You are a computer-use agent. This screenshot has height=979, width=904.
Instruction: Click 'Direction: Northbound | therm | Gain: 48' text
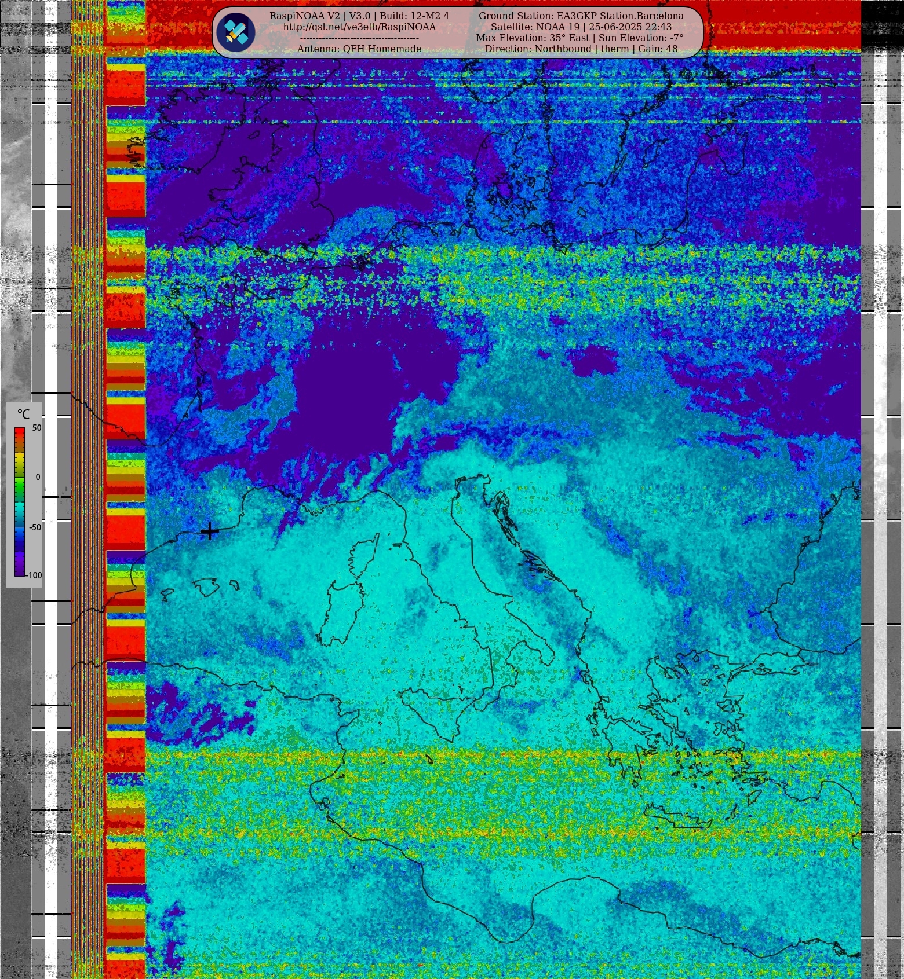coord(581,49)
